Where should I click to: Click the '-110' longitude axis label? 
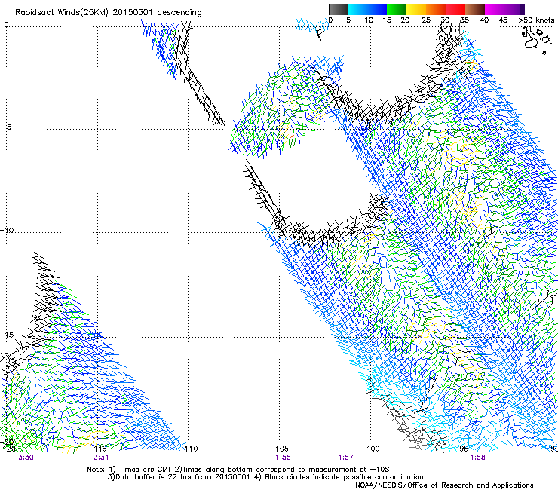(189, 449)
